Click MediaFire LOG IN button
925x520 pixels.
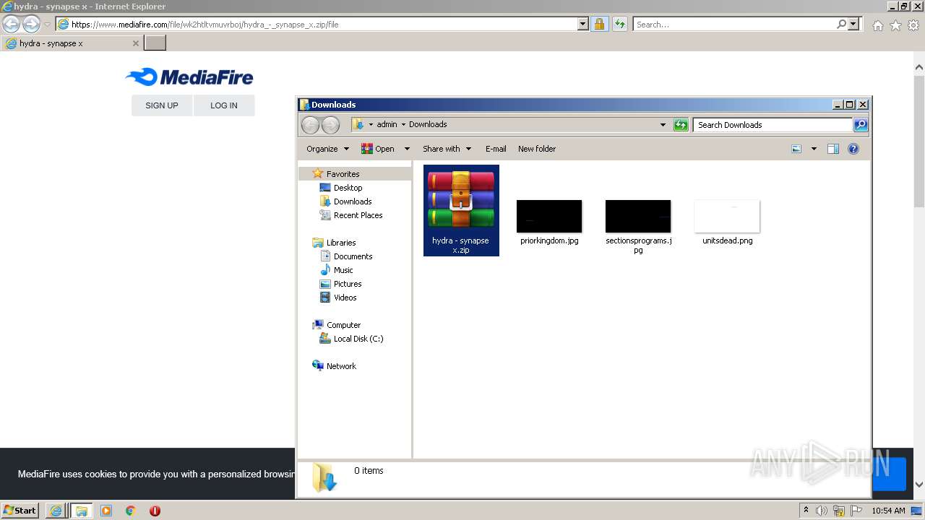point(224,105)
